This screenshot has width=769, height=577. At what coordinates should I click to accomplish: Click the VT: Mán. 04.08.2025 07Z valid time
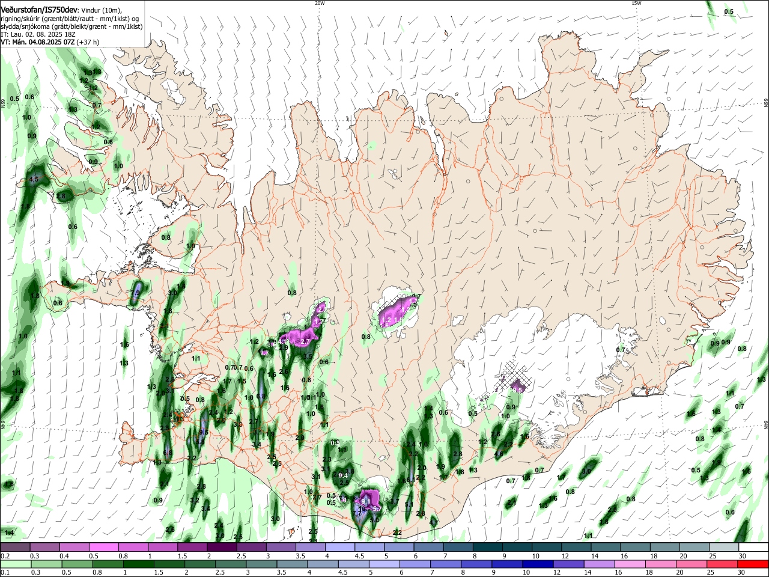click(x=37, y=42)
